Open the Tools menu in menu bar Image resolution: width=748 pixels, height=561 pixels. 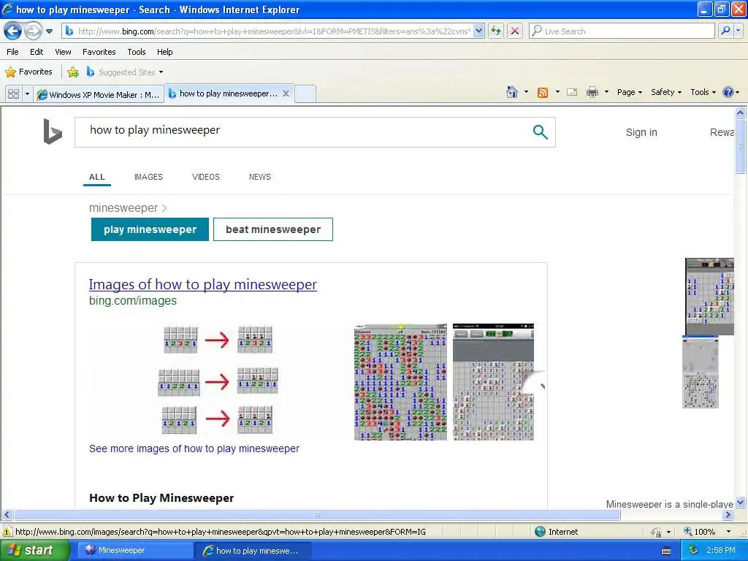tap(137, 52)
